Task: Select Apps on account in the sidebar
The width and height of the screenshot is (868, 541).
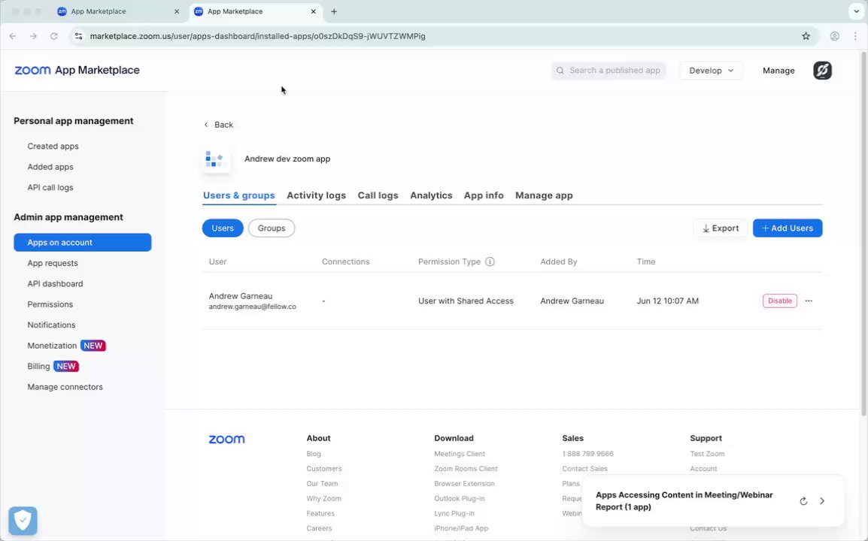Action: point(83,242)
